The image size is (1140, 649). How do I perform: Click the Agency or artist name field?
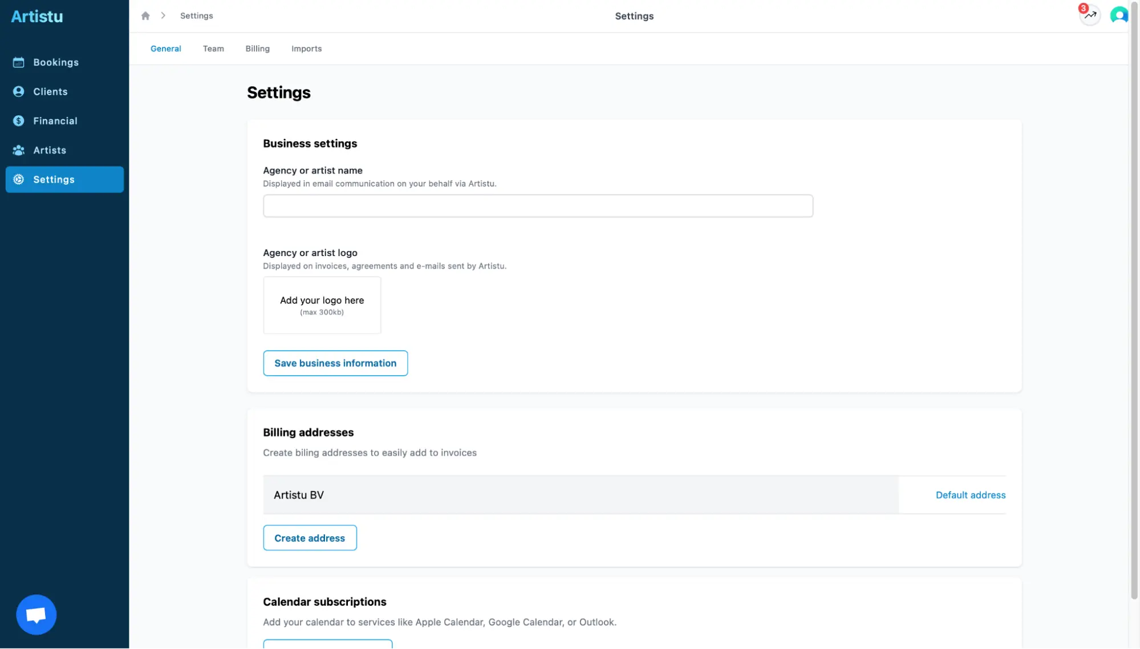point(537,205)
